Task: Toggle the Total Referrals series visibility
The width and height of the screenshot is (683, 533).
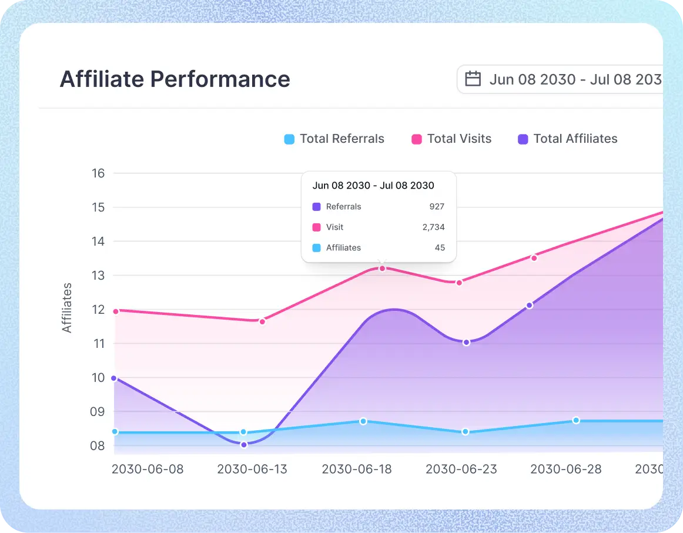Action: tap(341, 139)
